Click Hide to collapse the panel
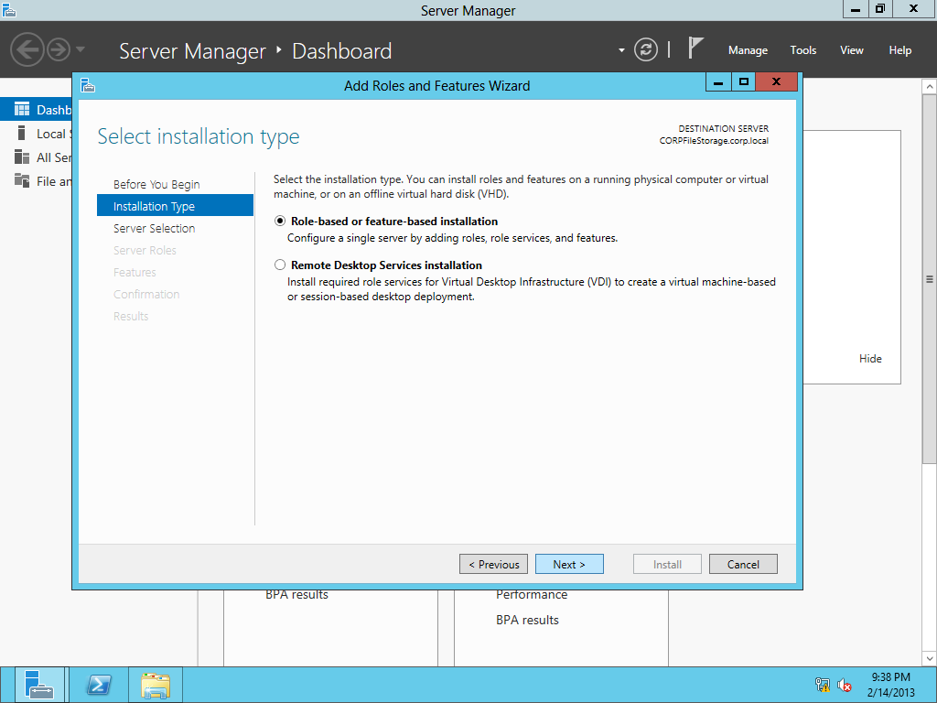Screen dimensions: 937x703 click(870, 359)
